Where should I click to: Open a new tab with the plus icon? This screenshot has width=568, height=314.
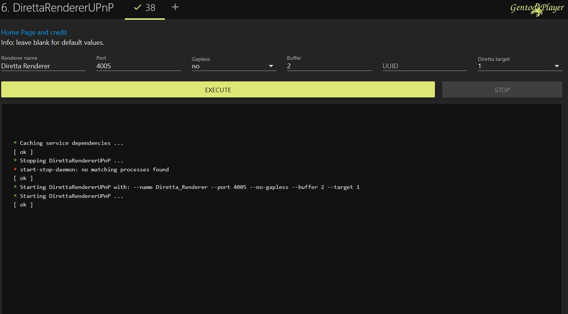tap(175, 7)
